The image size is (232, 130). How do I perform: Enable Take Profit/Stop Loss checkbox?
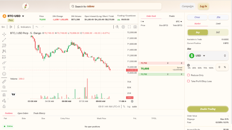[188, 81]
